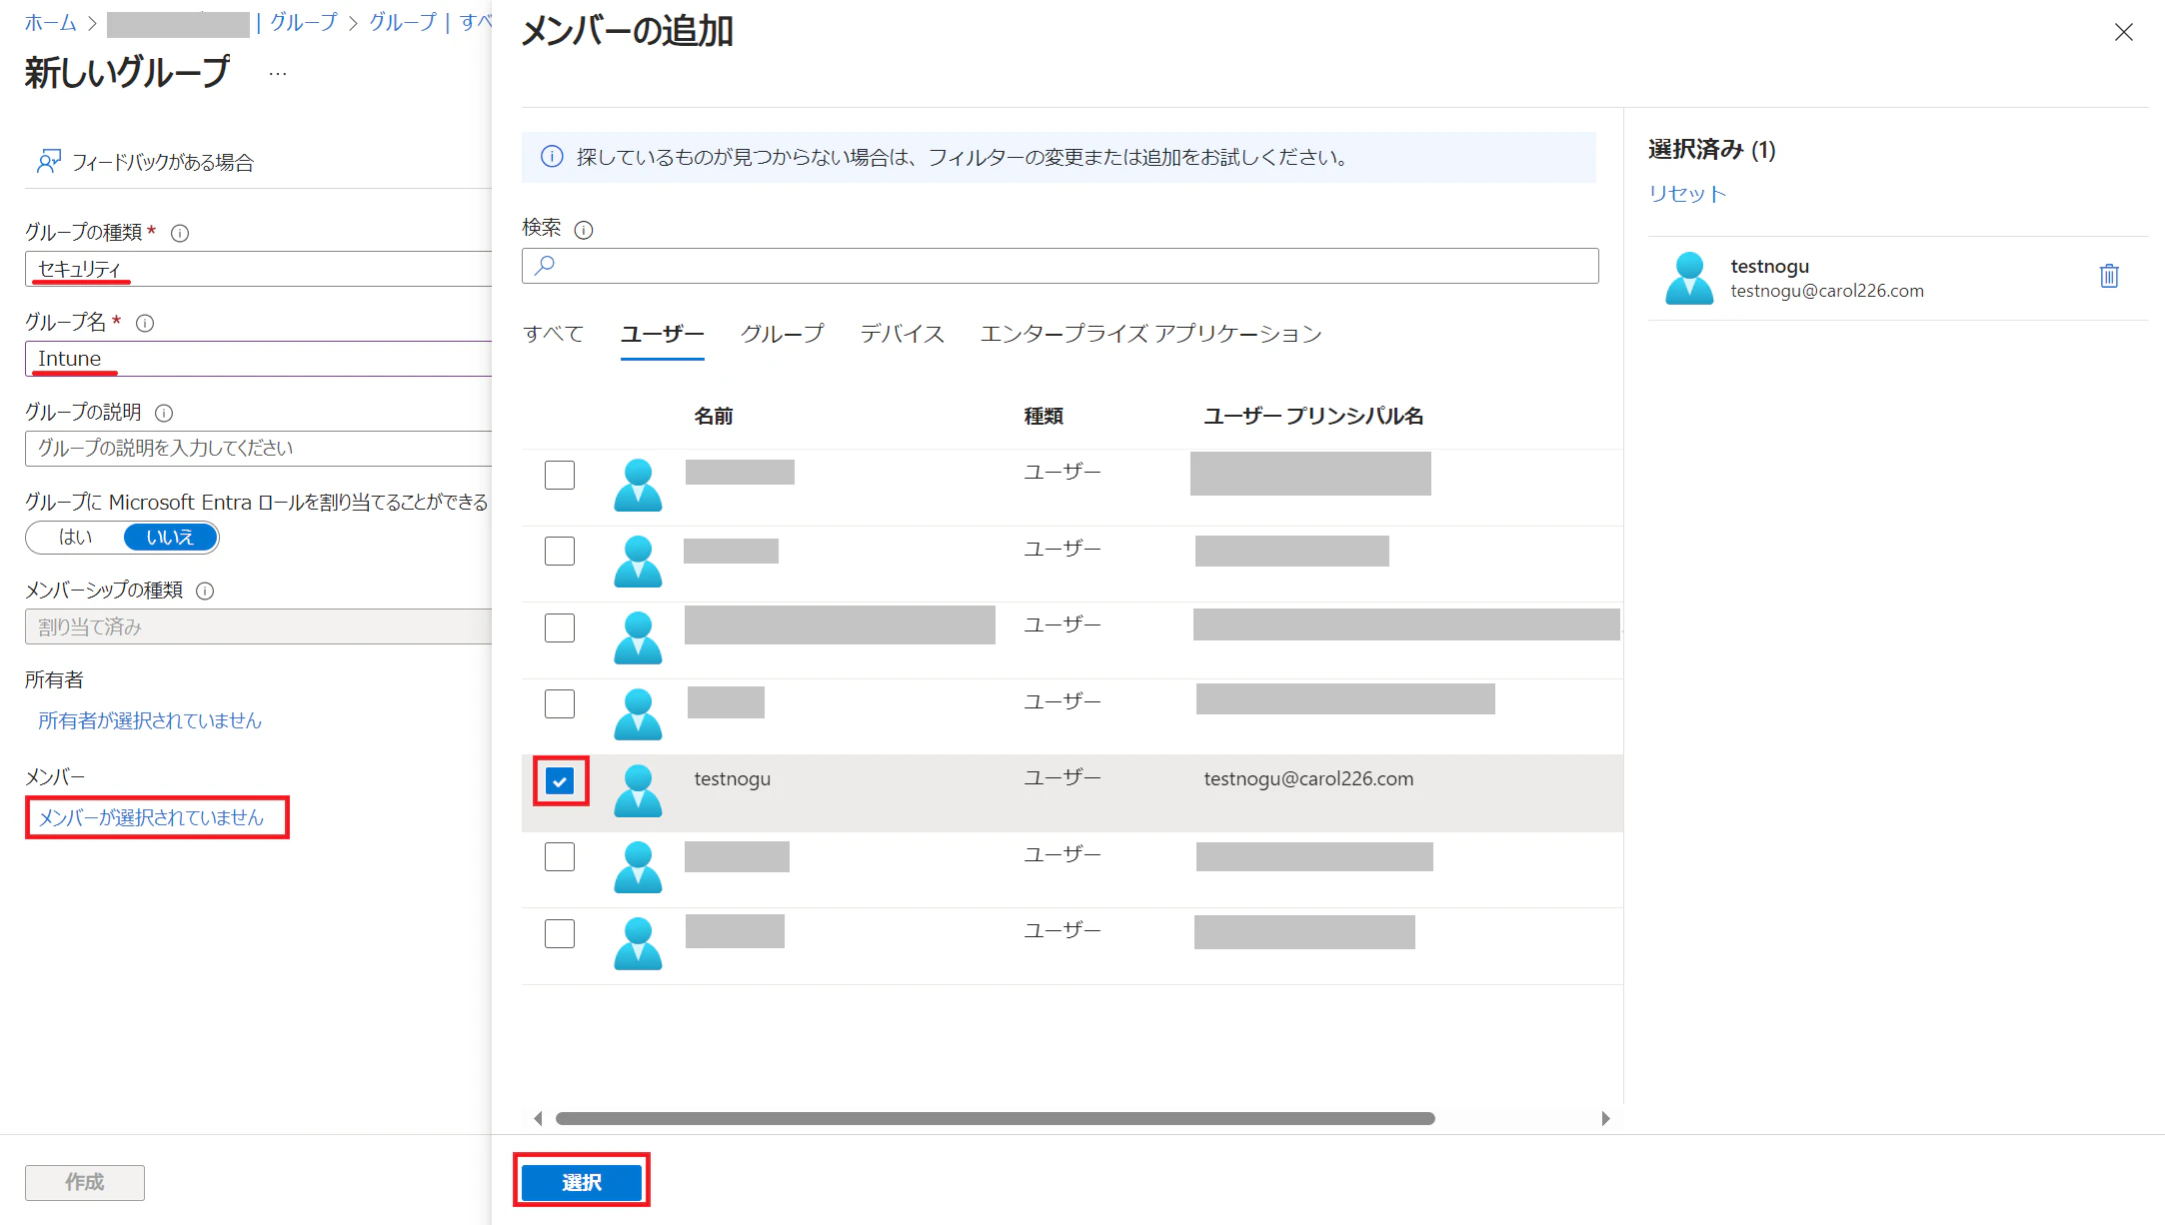Click the left arrow of the horizontal scrollbar
The width and height of the screenshot is (2165, 1225).
point(538,1118)
